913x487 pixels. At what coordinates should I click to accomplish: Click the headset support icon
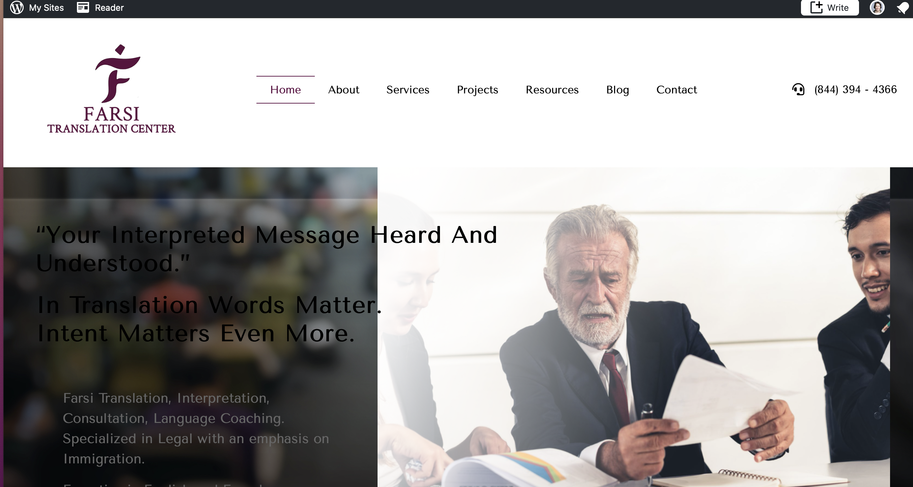click(798, 89)
